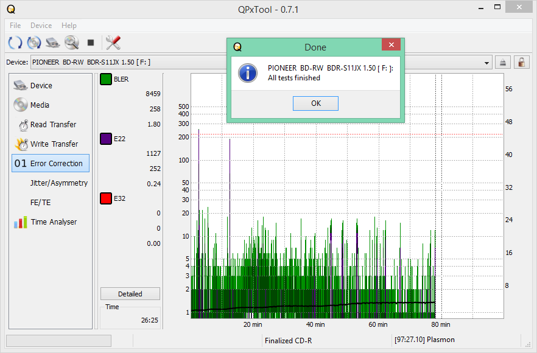Click the padlock lock-tray icon button
The image size is (537, 353).
click(522, 62)
